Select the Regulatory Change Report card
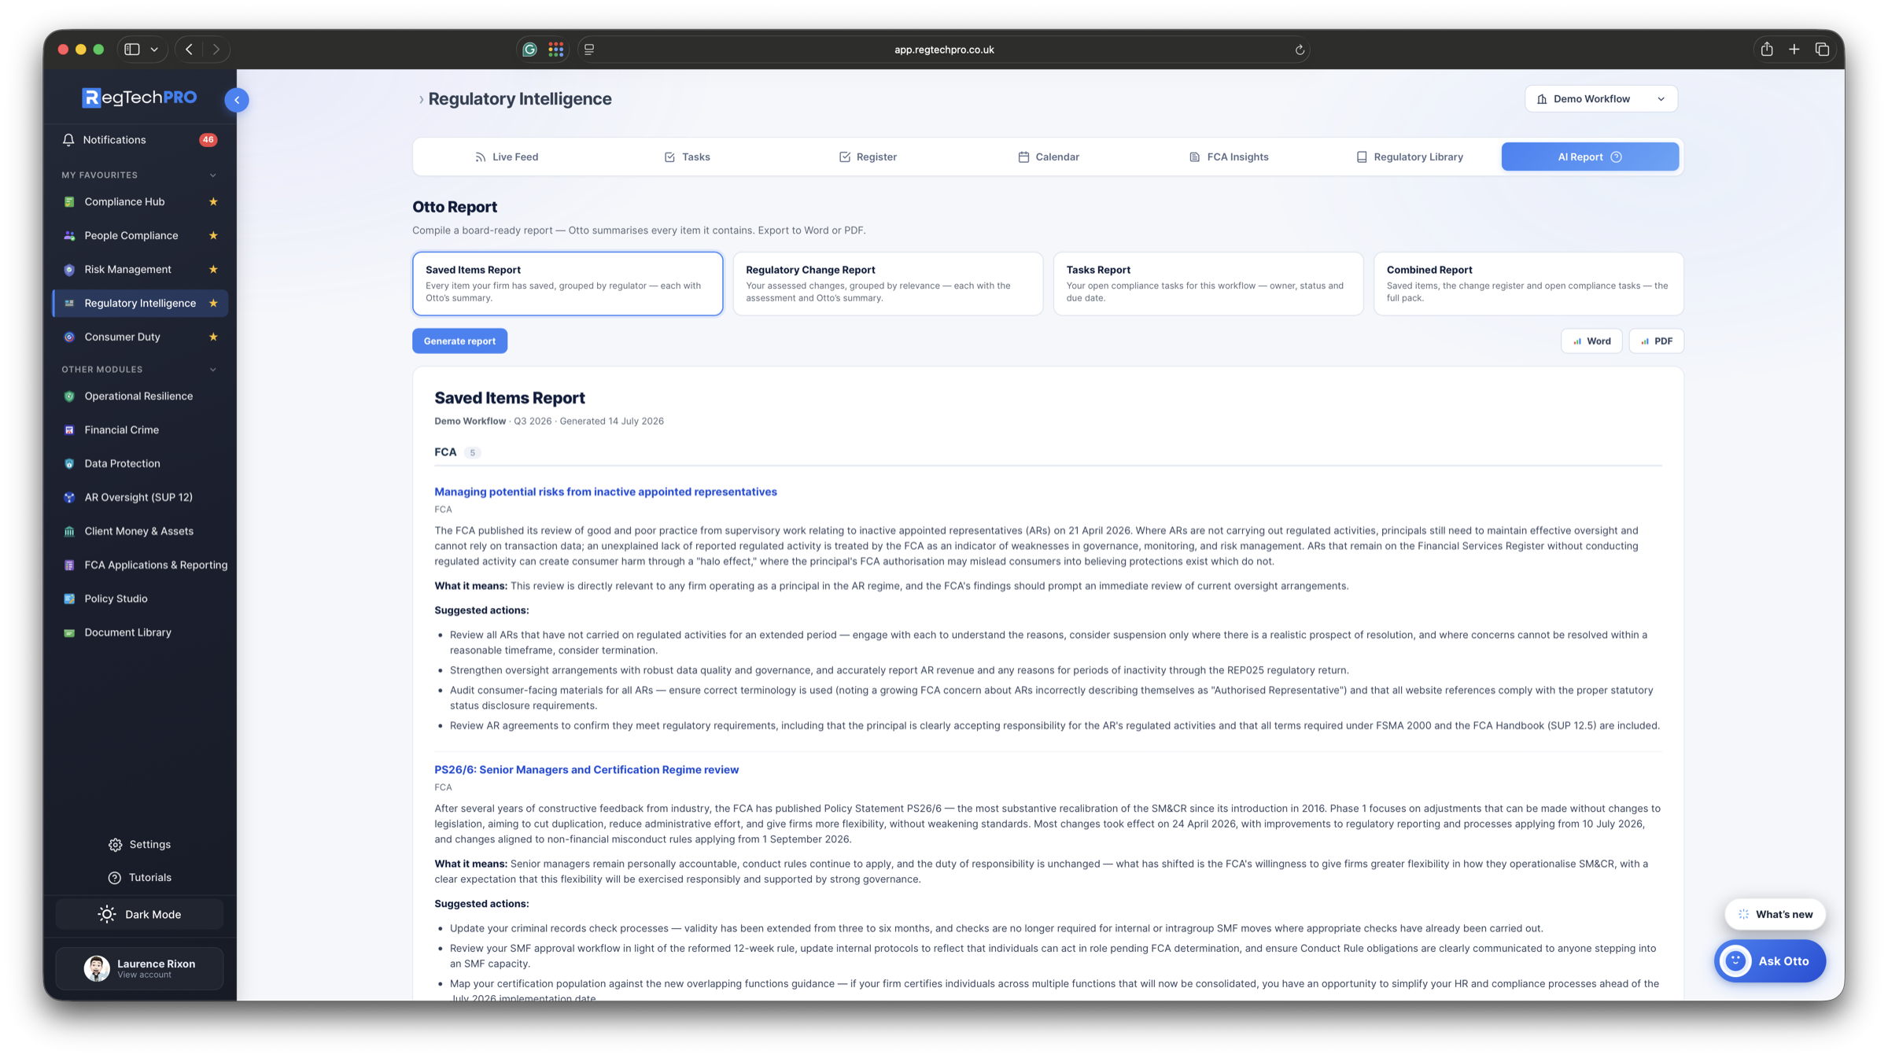1888x1058 pixels. click(887, 283)
